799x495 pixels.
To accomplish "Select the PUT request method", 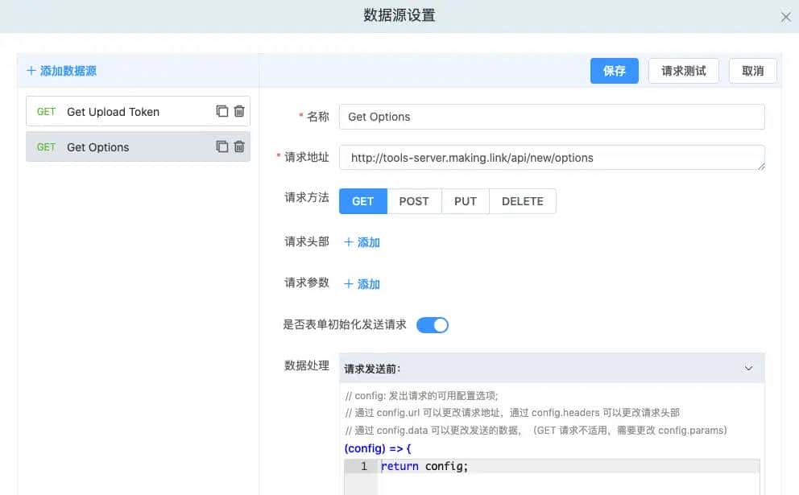I will 466,201.
